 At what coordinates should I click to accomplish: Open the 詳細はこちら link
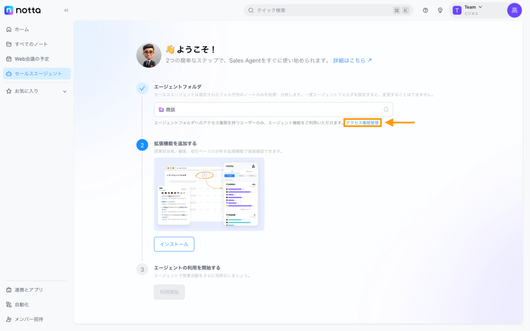coord(352,61)
